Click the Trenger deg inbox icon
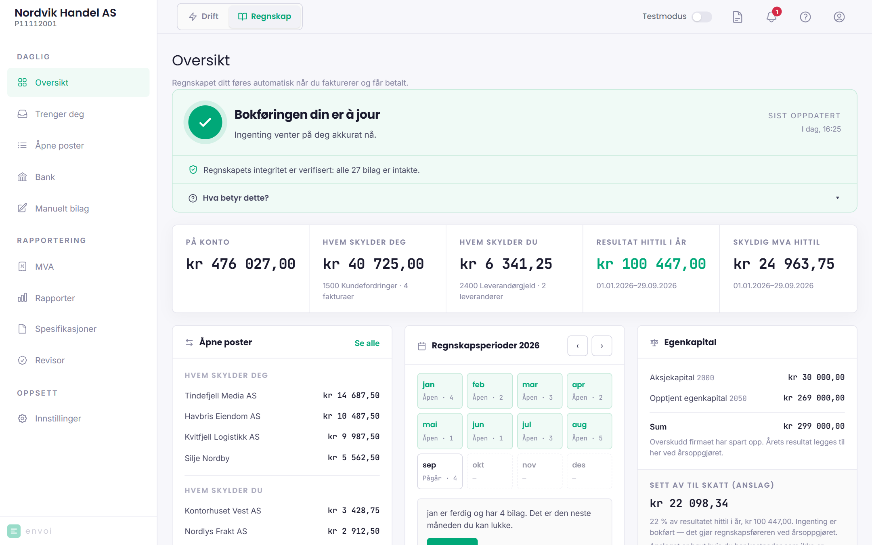872x545 pixels. click(23, 114)
